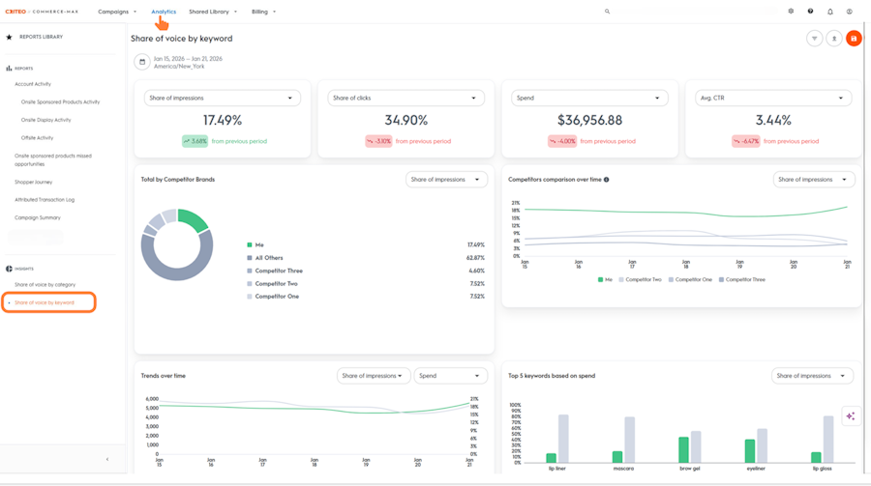Select the green Me donut segment
The image size is (871, 486).
[193, 219]
